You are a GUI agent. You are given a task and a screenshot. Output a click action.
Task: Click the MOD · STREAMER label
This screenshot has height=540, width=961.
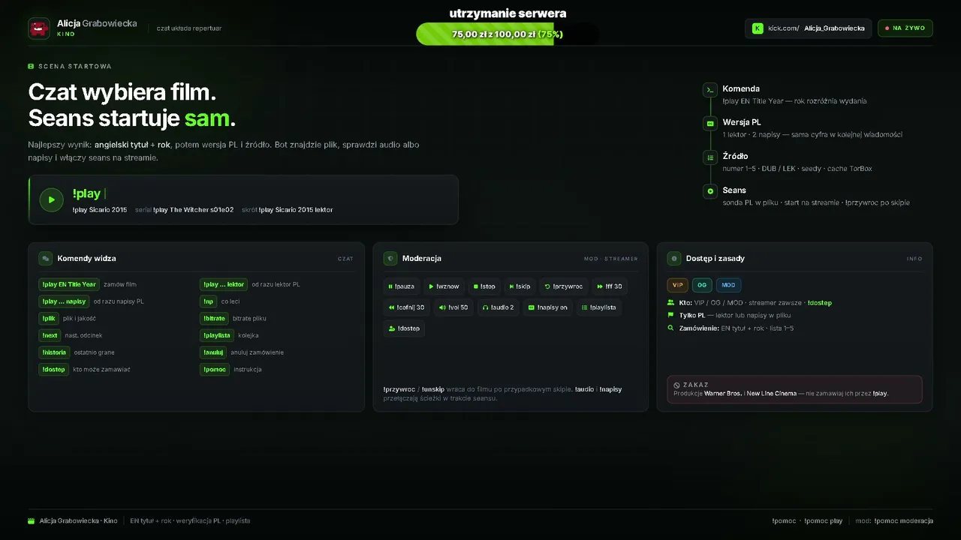[x=610, y=259]
